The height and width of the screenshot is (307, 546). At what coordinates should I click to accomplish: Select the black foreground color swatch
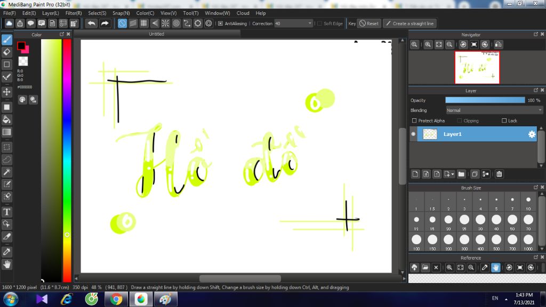click(21, 45)
